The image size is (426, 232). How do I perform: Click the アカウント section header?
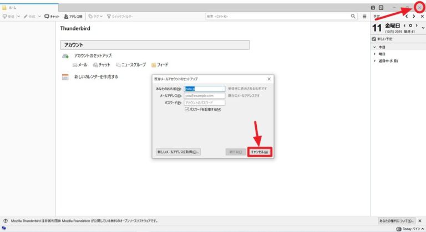[155, 45]
